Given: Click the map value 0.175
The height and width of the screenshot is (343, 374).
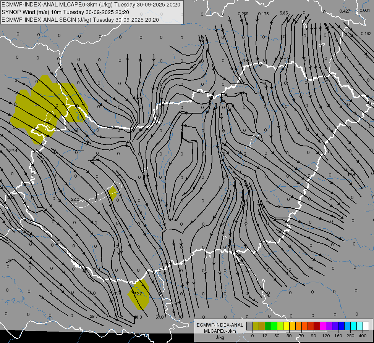Looking at the screenshot, I should pyautogui.click(x=263, y=14).
